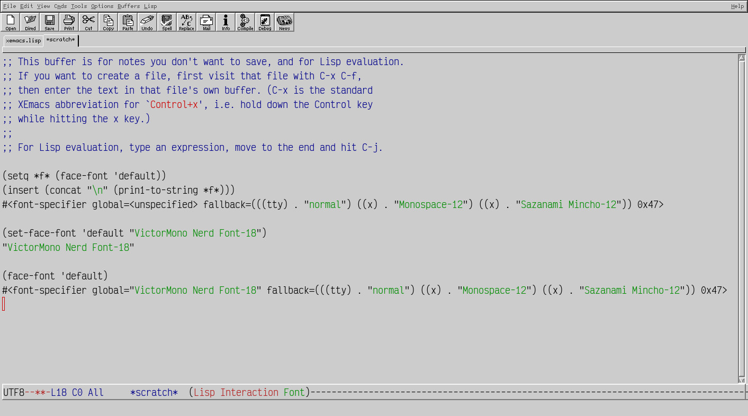Screen dimensions: 748x416
Task: Open the Options menu
Action: coord(102,6)
